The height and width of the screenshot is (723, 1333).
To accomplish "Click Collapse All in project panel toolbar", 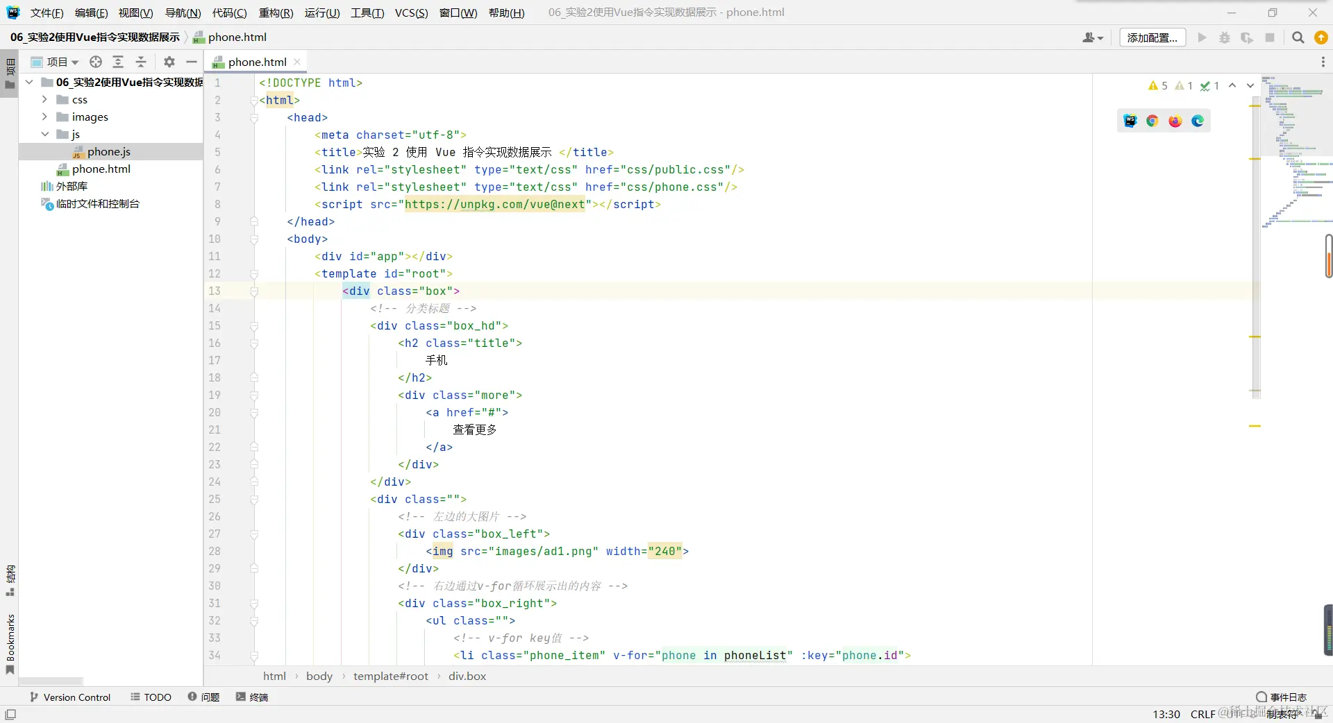I will pos(141,62).
